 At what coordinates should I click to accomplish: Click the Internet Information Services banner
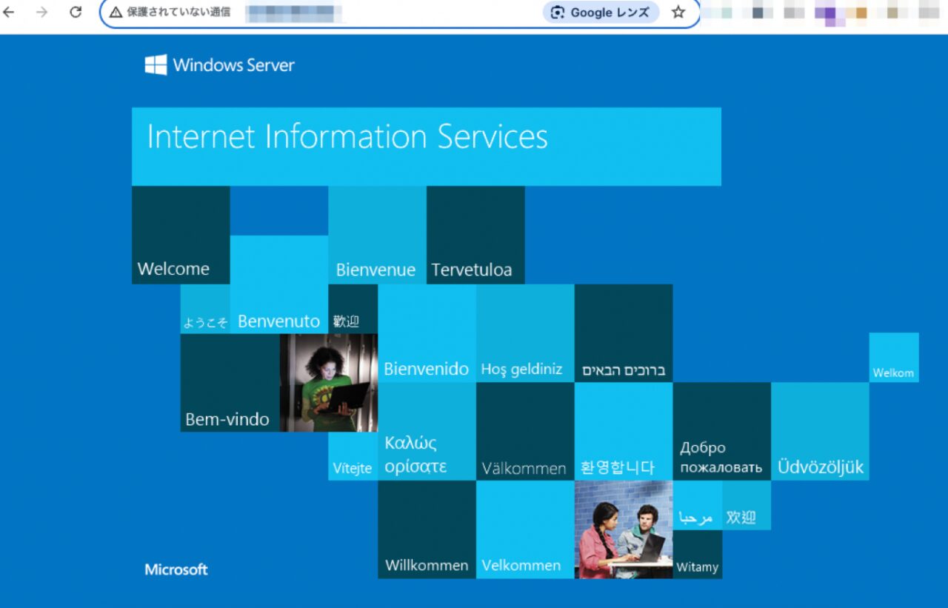pyautogui.click(x=427, y=147)
